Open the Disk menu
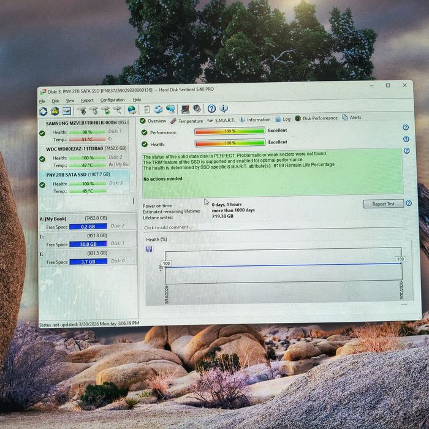 pyautogui.click(x=56, y=101)
